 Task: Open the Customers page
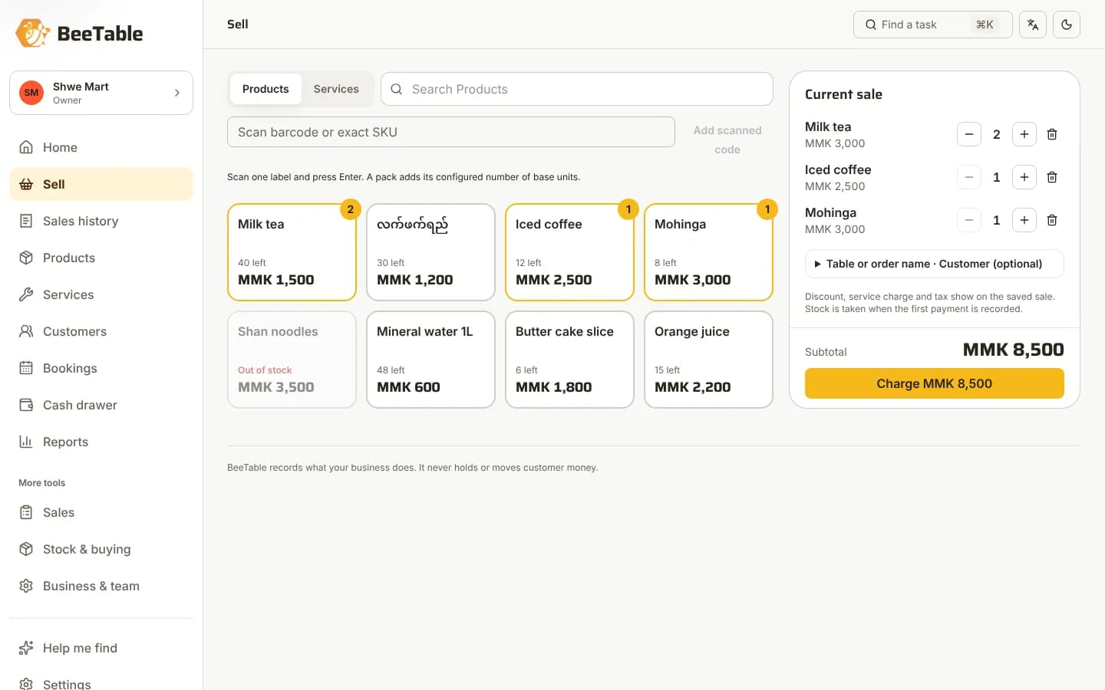click(x=101, y=331)
